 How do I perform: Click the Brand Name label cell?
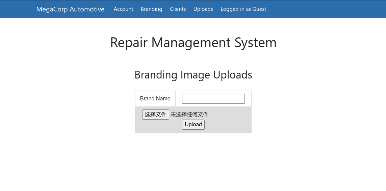pos(155,99)
